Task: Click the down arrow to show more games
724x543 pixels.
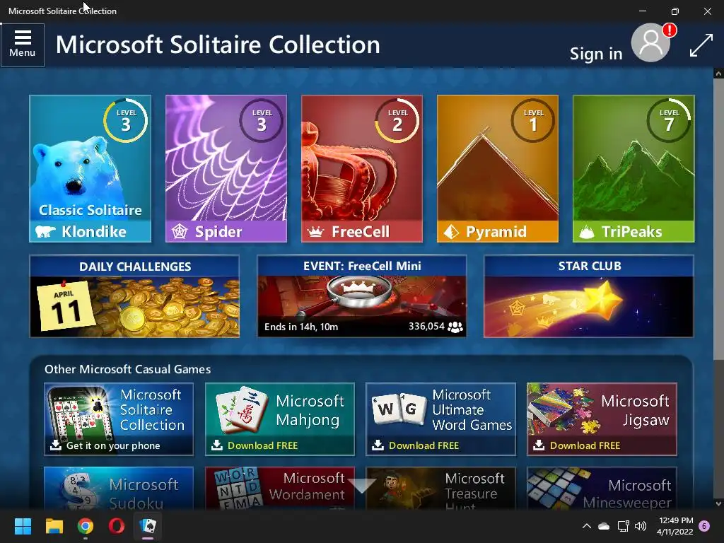Action: 362,485
